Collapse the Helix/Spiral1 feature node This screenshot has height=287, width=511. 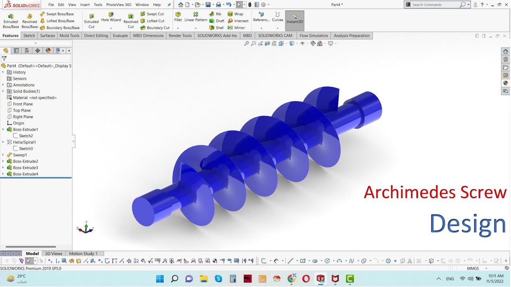click(3, 142)
